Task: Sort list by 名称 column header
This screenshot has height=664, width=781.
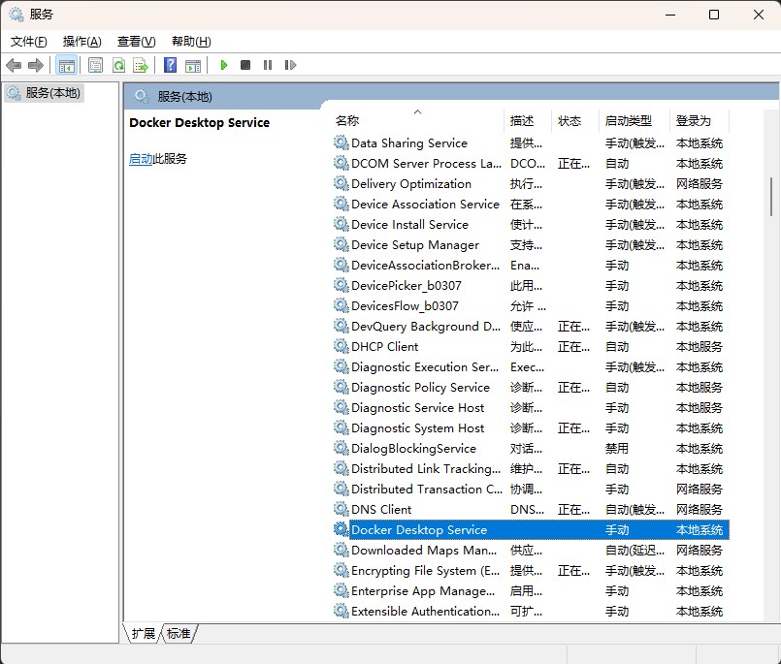Action: [x=347, y=121]
